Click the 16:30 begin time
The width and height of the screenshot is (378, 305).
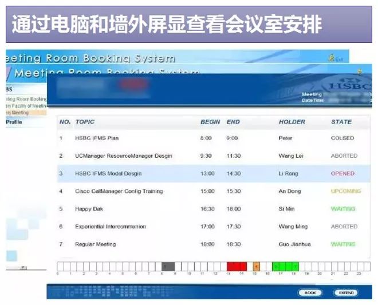point(207,209)
